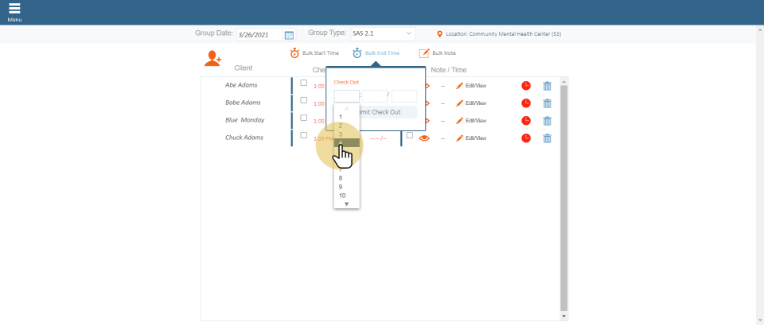Image resolution: width=764 pixels, height=326 pixels.
Task: Tick the check-in box for Blue Monday
Action: click(x=303, y=118)
